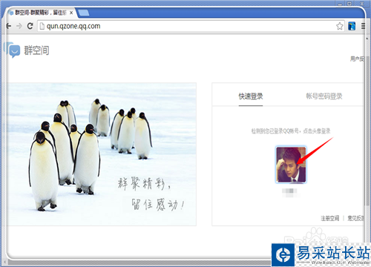The image size is (371, 267).
Task: Reload the page with refresh icon
Action: 30,26
